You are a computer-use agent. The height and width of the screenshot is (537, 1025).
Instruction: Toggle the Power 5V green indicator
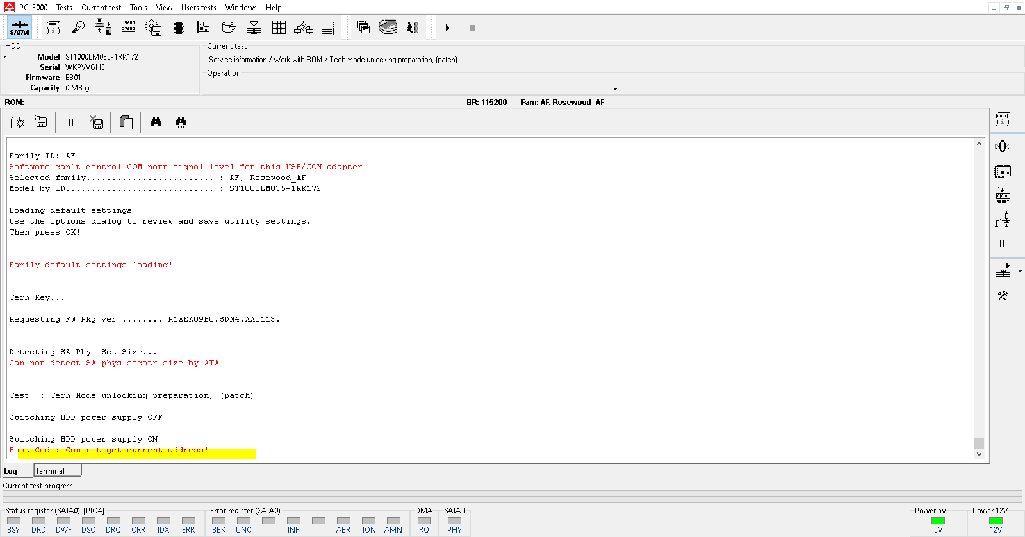coord(938,520)
